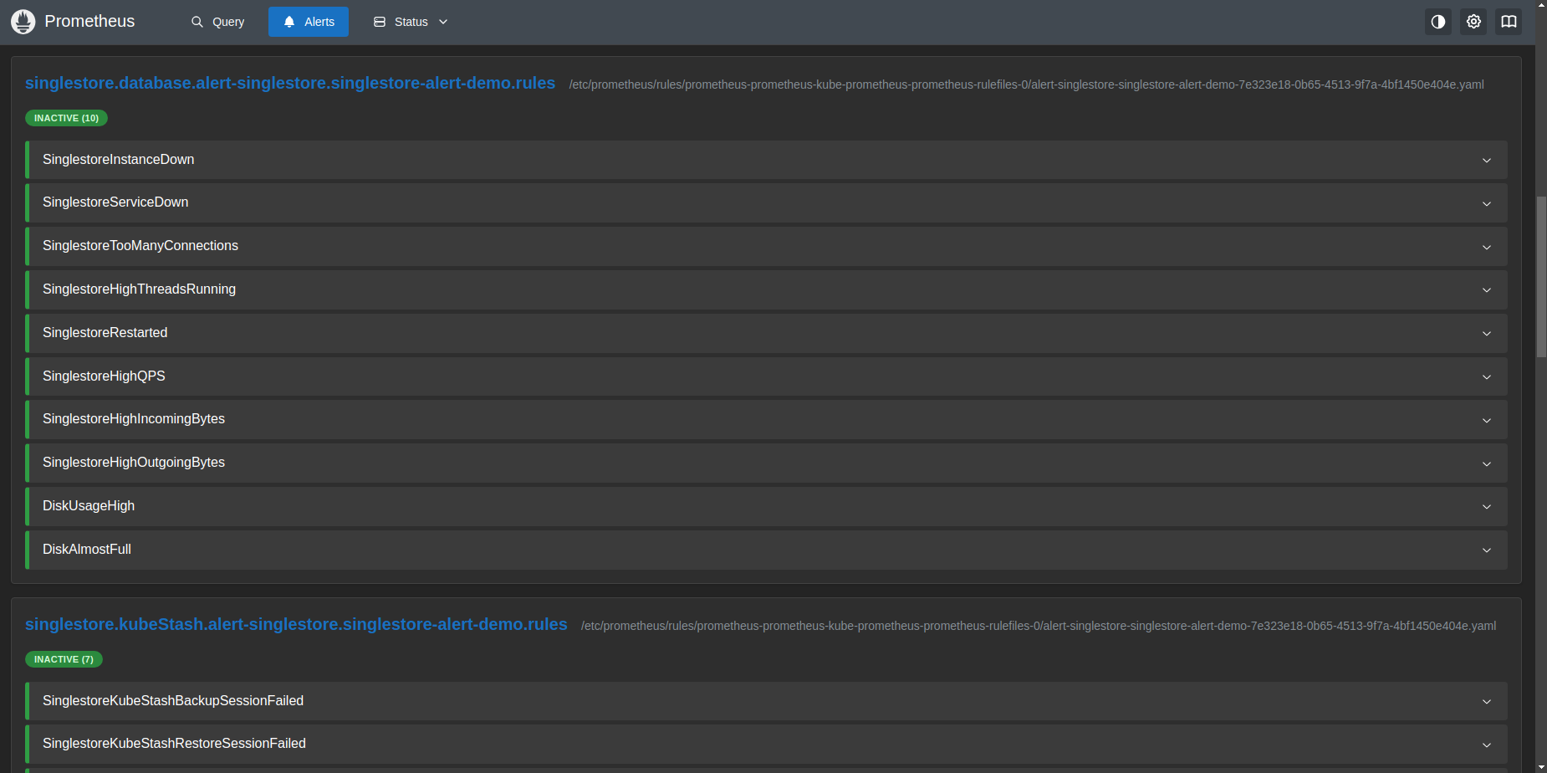Image resolution: width=1547 pixels, height=773 pixels.
Task: Expand SinglestoreHighOutgoingBytes rule chevron
Action: click(x=1487, y=464)
